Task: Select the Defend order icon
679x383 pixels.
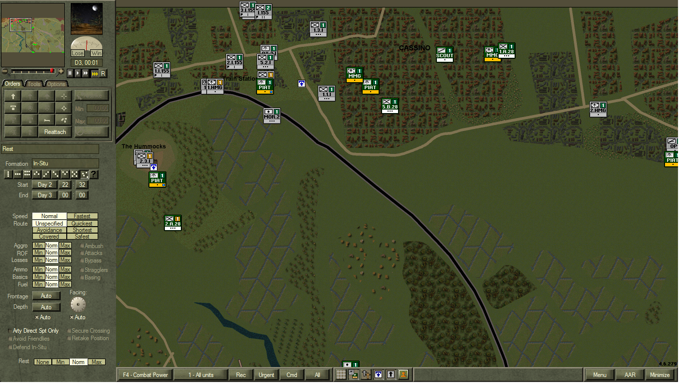Action: pos(13,108)
